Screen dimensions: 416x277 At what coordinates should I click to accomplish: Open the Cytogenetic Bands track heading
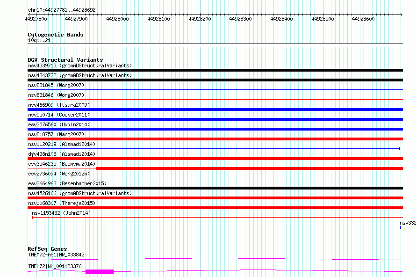56,35
